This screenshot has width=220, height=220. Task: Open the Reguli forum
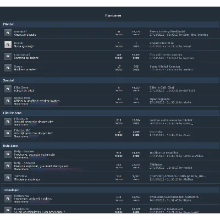19,43
